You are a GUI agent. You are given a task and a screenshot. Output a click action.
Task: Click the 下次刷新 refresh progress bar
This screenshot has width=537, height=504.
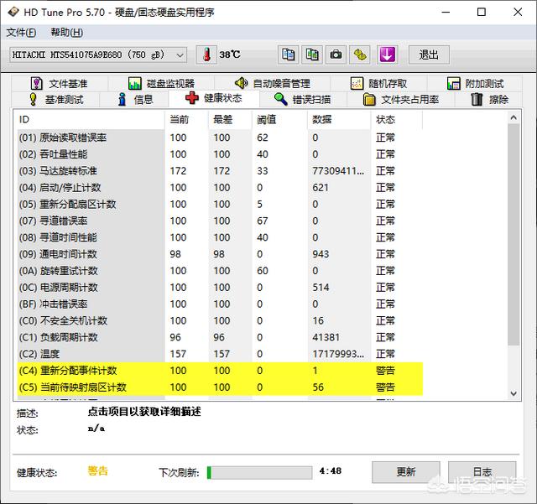pos(259,472)
